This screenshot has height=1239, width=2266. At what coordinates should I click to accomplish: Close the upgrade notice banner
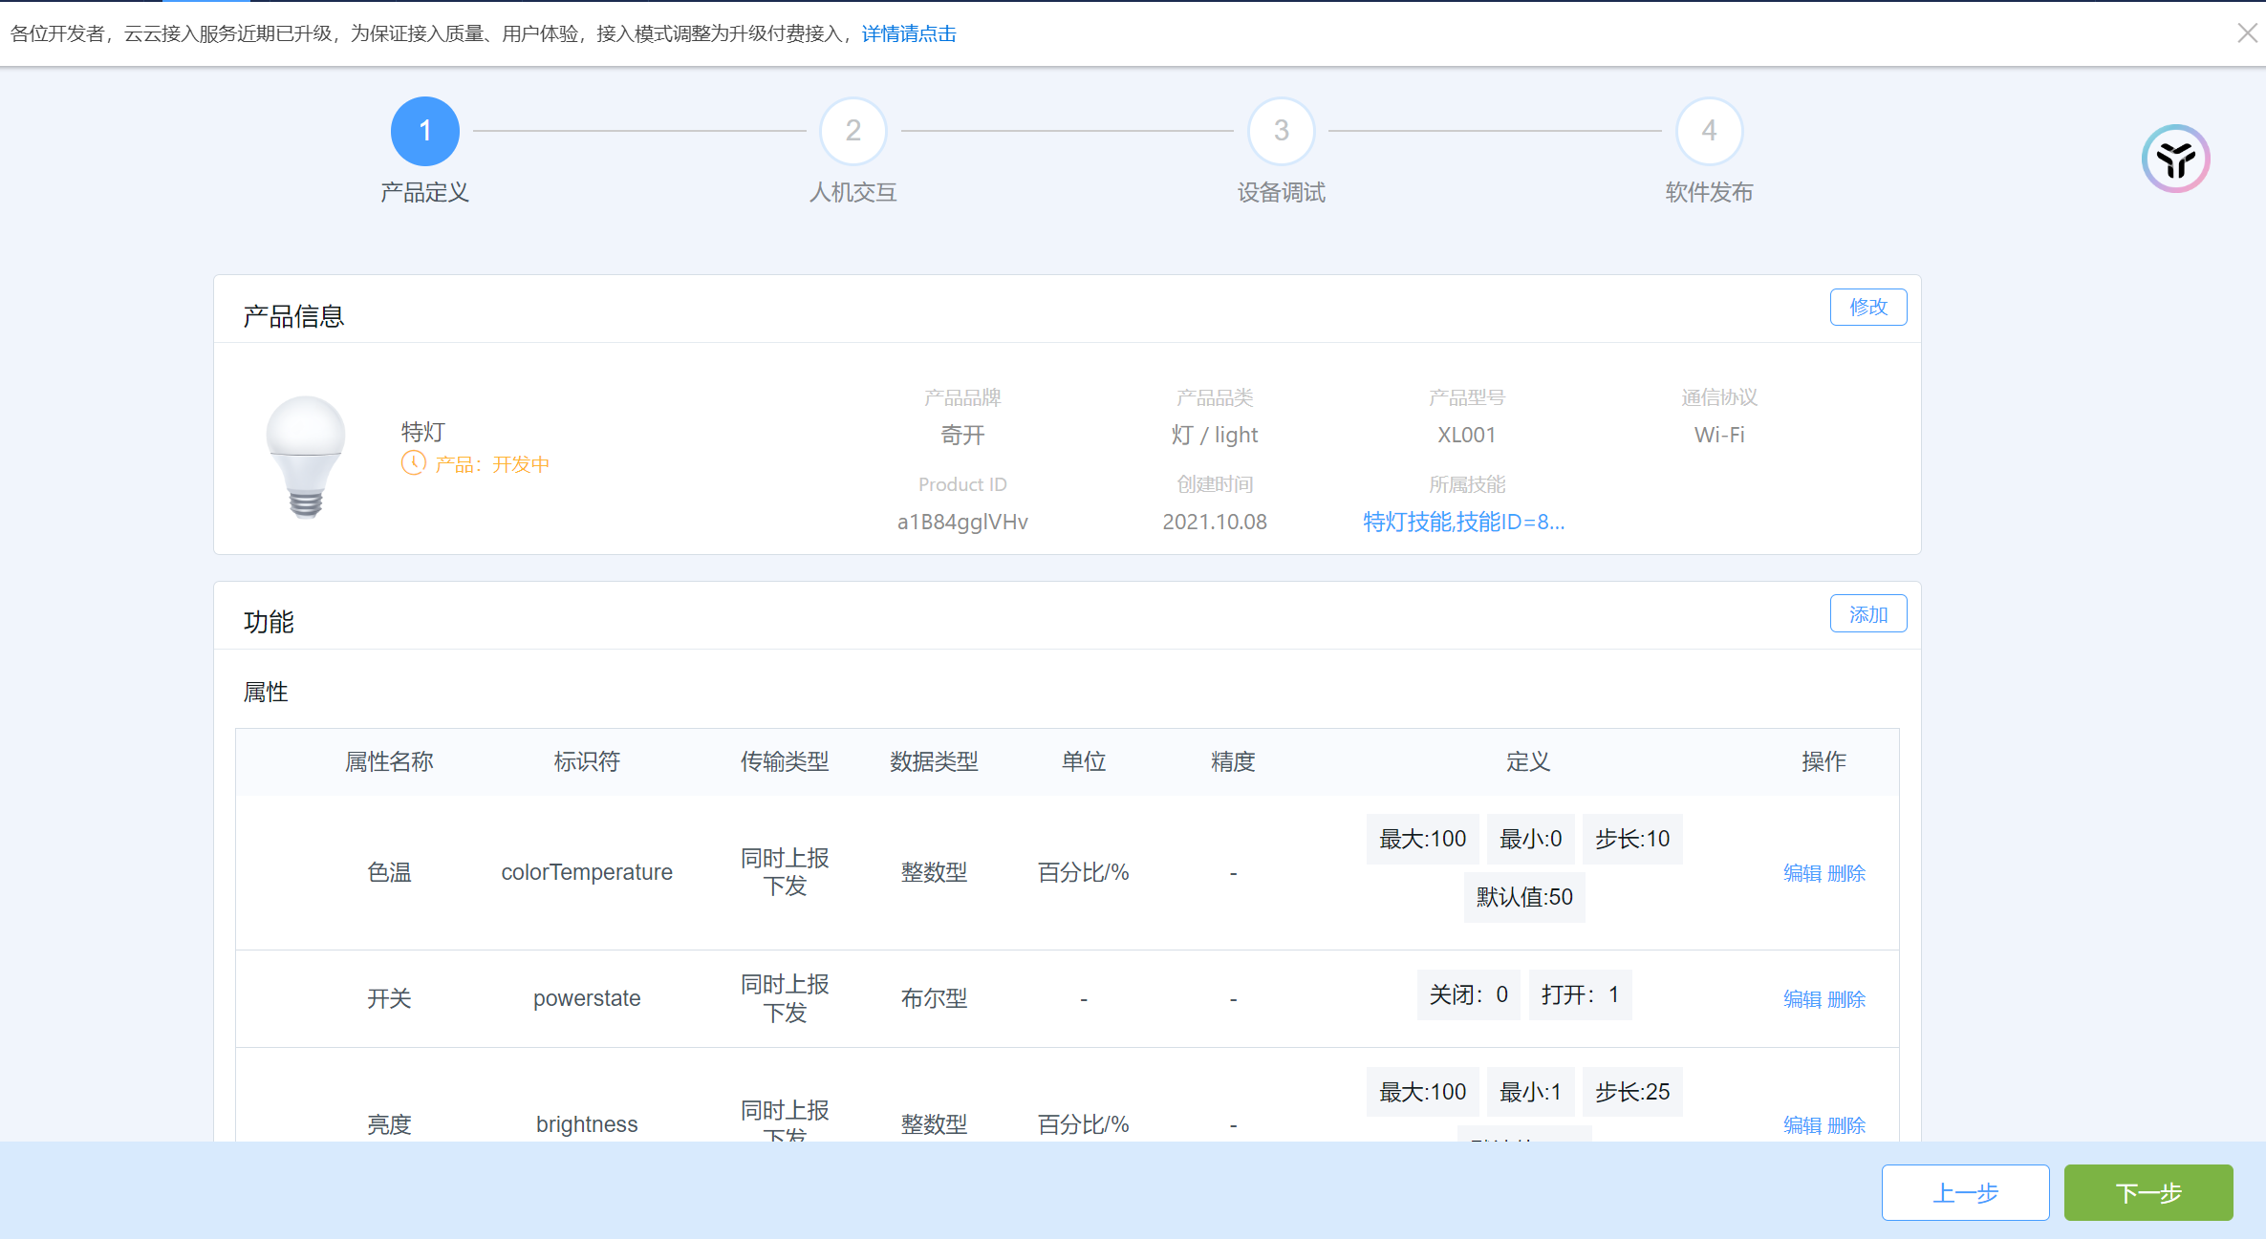tap(2247, 33)
